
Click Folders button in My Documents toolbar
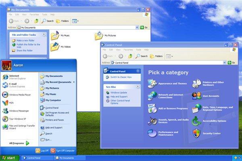62,21
